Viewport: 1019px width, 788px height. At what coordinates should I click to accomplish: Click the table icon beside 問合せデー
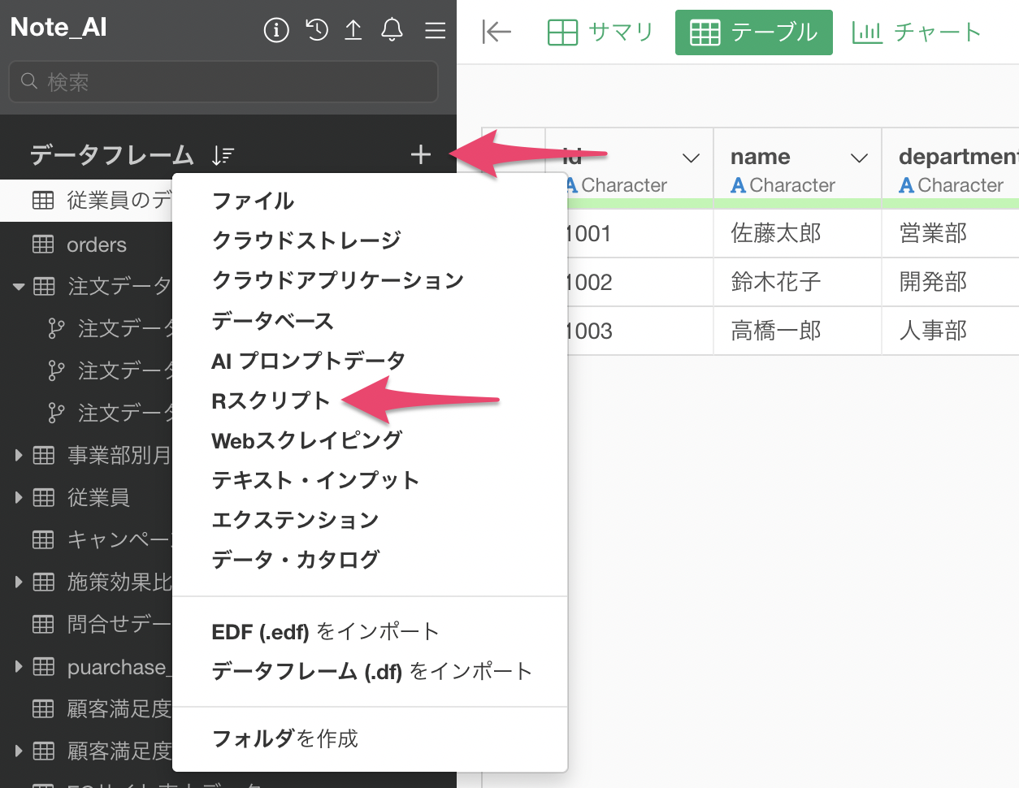coord(43,624)
